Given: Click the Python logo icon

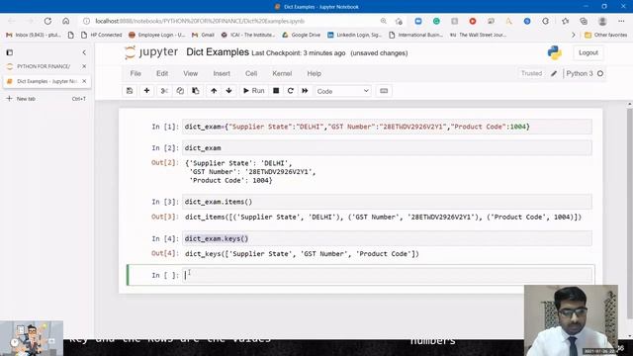Looking at the screenshot, I should pos(555,52).
